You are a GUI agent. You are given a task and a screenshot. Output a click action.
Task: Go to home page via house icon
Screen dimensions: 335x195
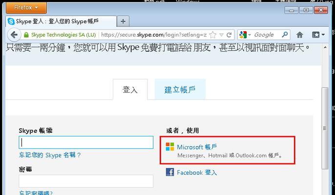pyautogui.click(x=299, y=35)
